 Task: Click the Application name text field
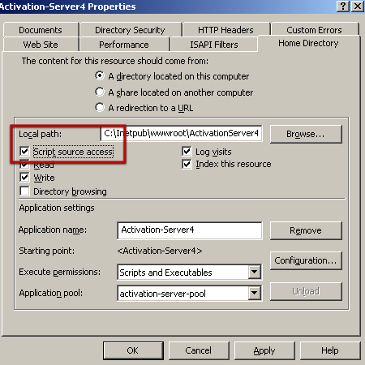click(x=190, y=230)
